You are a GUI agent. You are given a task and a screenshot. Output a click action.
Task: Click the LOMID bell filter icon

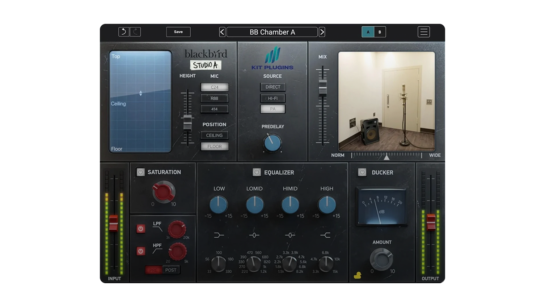(x=254, y=235)
